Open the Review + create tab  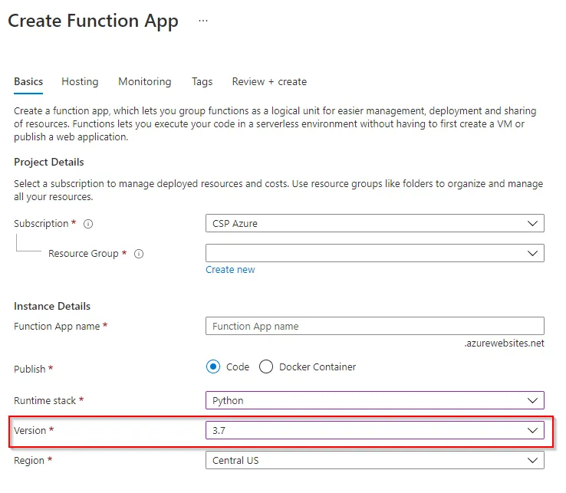[x=269, y=81]
